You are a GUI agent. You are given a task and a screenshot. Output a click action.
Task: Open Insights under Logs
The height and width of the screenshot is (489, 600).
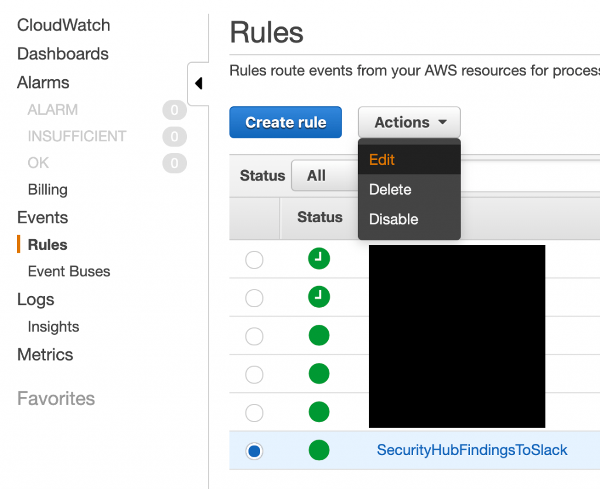click(53, 327)
